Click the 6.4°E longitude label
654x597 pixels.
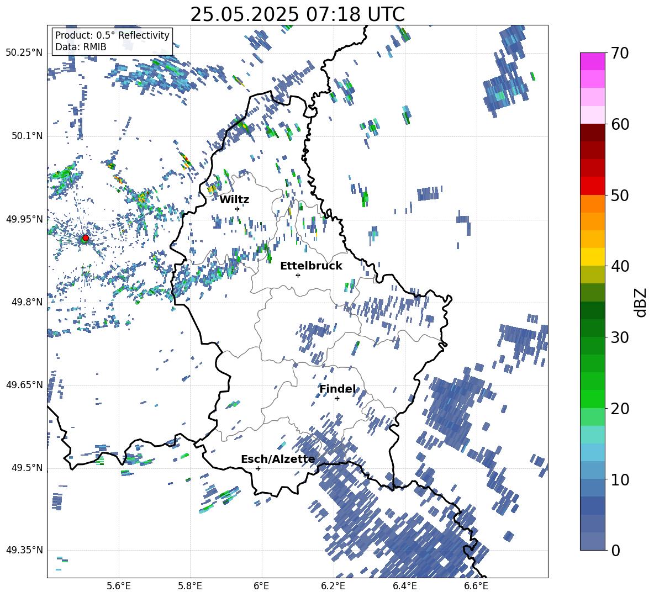coord(404,586)
